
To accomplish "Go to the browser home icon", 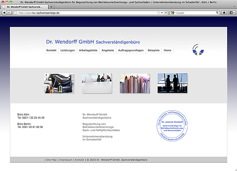I will (x=224, y=13).
